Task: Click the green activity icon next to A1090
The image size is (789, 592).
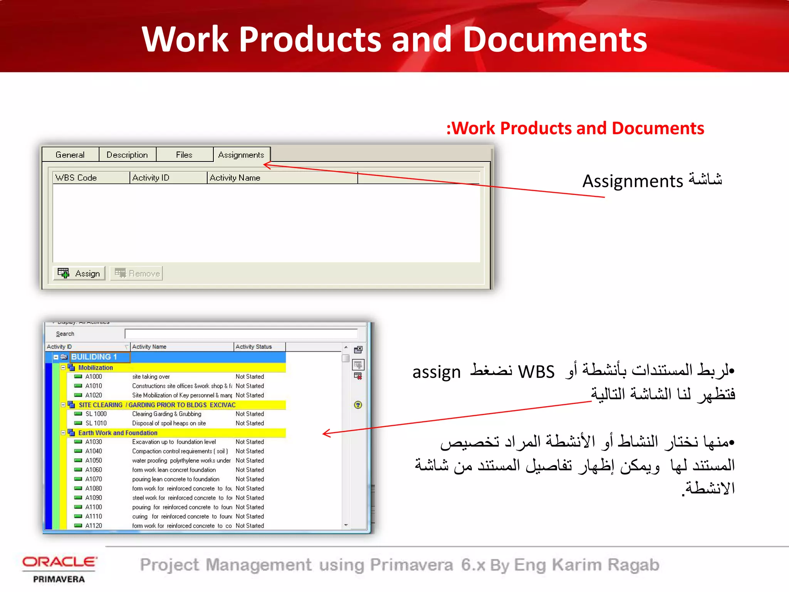Action: (x=78, y=498)
